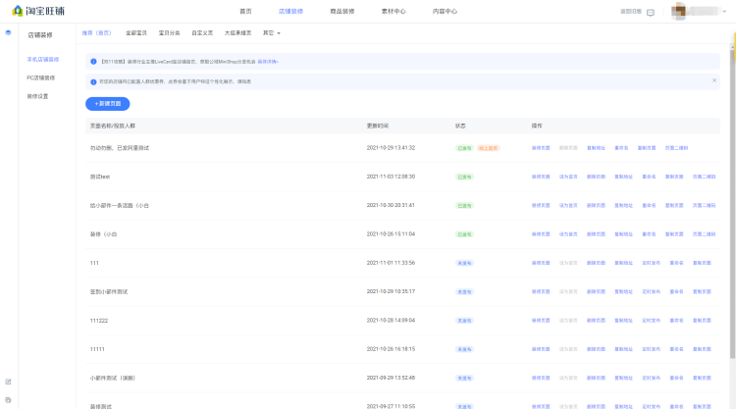The height and width of the screenshot is (409, 736).
Task: Click 复制页面 for the 11111 row
Action: tap(702, 349)
